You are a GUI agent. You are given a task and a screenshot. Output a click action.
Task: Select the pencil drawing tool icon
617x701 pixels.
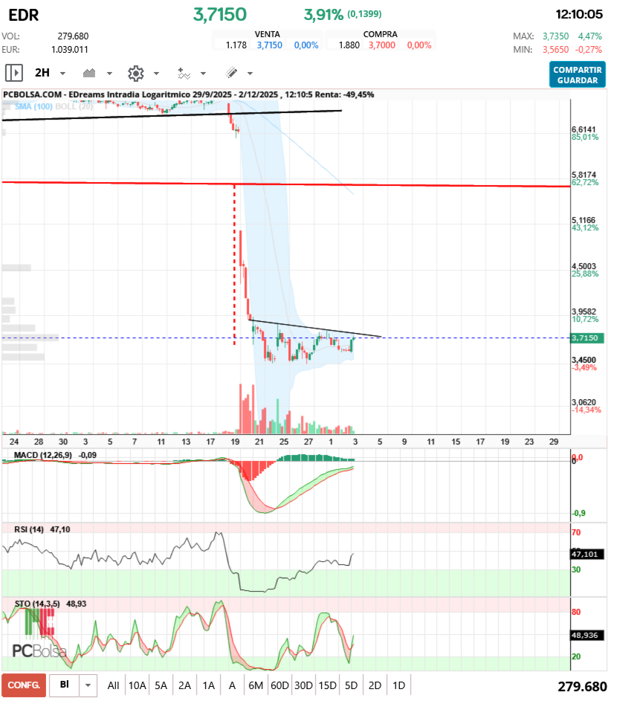(232, 73)
